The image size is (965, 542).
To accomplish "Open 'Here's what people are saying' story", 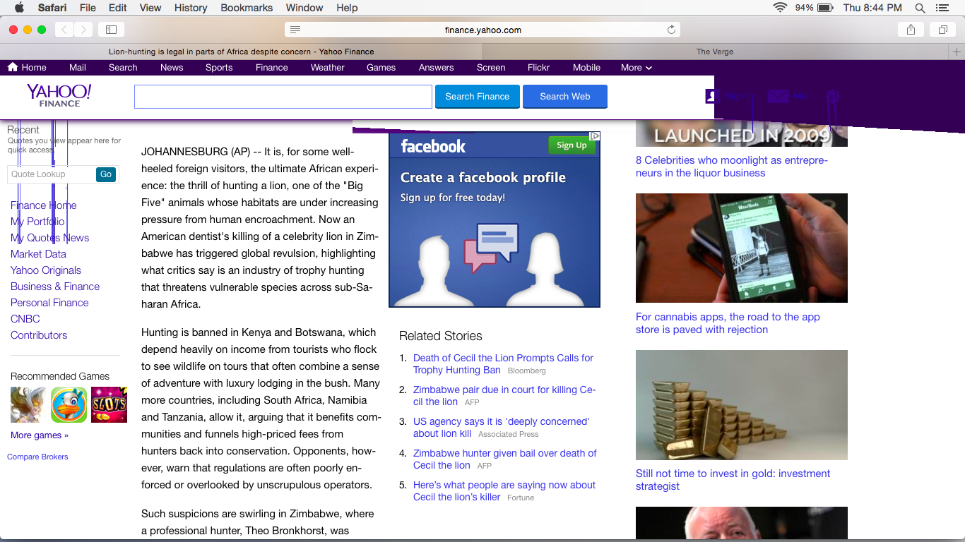I will [x=504, y=490].
